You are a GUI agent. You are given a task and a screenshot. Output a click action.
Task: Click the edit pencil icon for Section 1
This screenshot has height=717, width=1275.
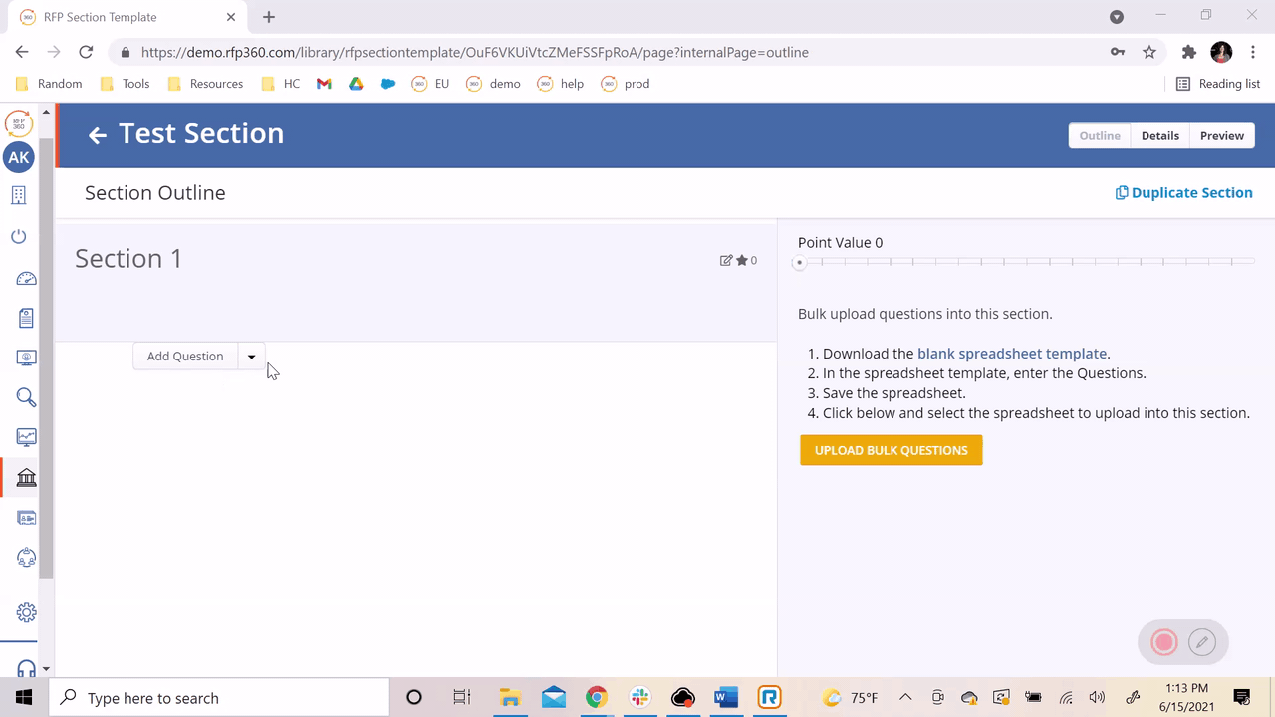[726, 260]
